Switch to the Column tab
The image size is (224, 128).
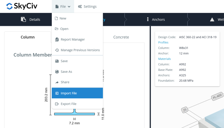tap(28, 37)
